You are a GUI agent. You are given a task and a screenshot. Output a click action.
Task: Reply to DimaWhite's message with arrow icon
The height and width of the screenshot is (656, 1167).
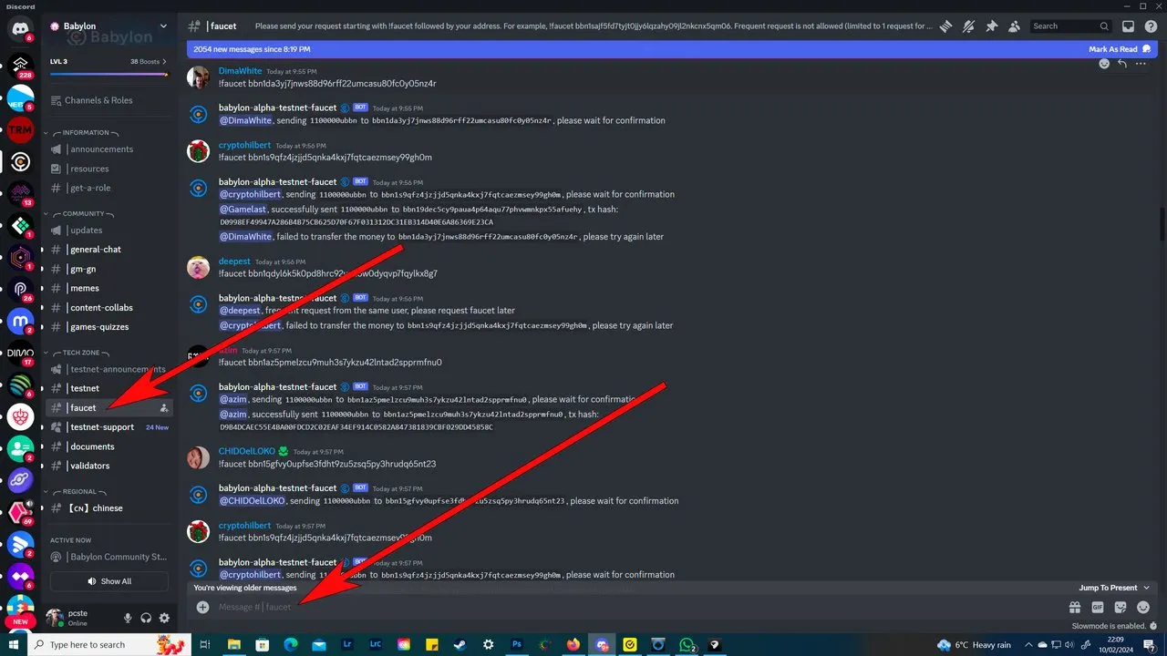[x=1121, y=64]
